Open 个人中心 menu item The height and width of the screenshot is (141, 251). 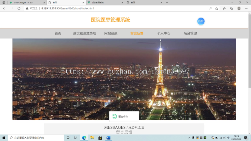click(163, 33)
